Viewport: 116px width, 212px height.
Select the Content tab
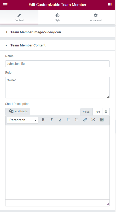click(19, 17)
